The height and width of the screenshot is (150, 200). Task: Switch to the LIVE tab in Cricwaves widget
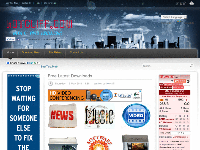(161, 85)
